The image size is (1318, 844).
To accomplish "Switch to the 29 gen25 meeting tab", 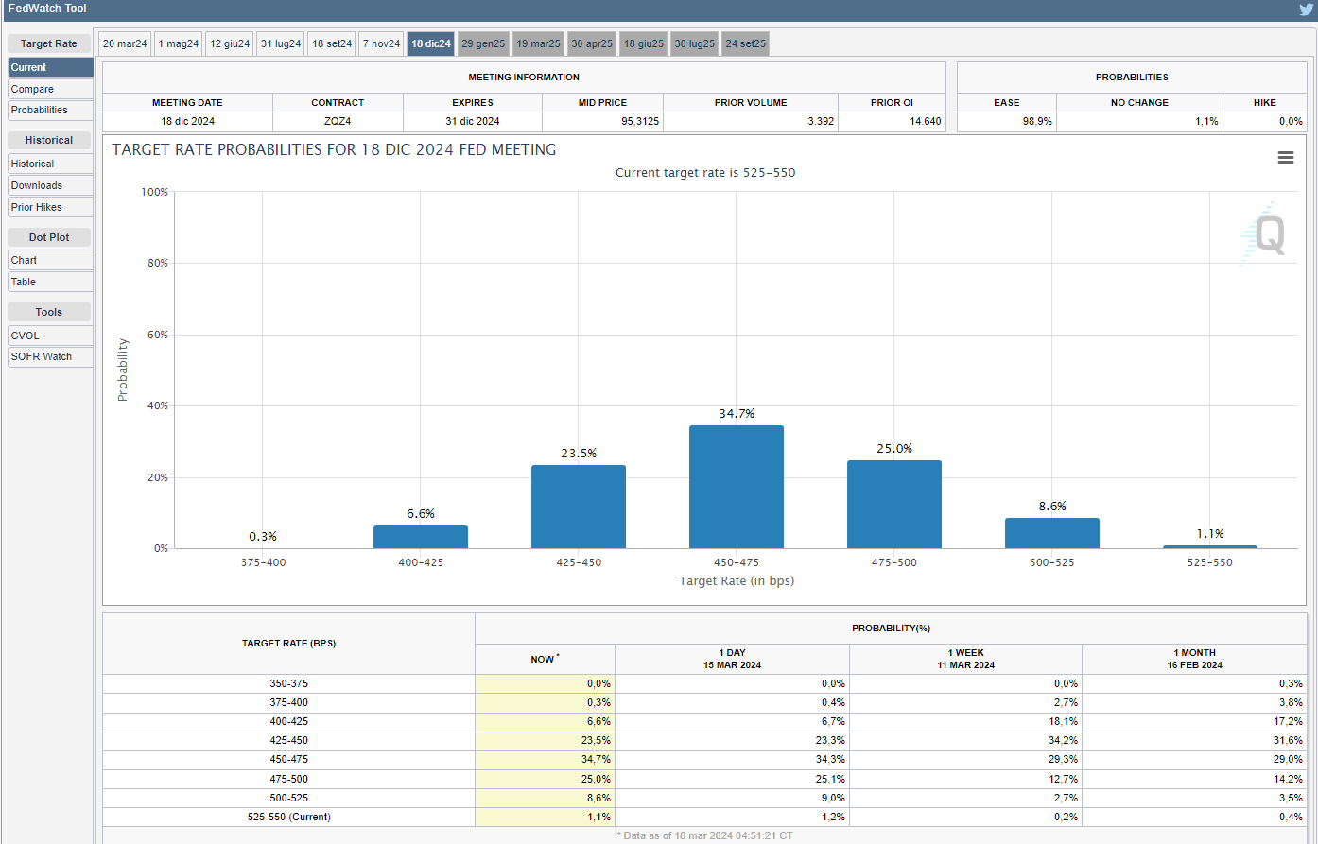I will 483,43.
